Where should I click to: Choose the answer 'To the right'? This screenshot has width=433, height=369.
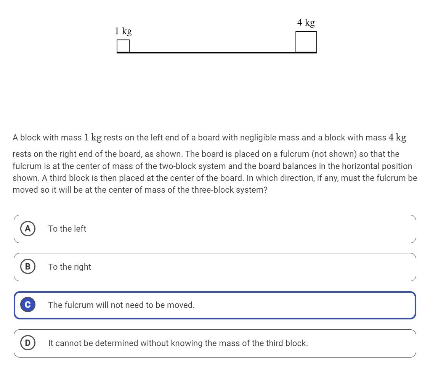(x=69, y=267)
